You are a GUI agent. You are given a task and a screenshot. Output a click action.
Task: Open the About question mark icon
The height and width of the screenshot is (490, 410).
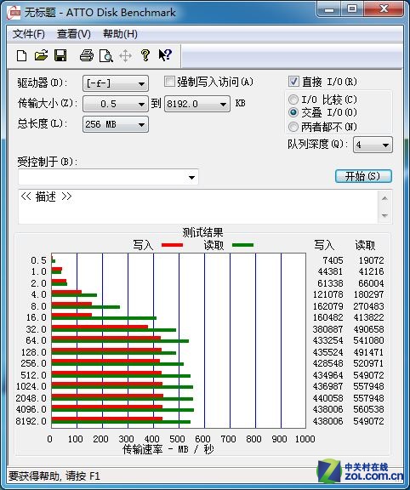coord(145,55)
